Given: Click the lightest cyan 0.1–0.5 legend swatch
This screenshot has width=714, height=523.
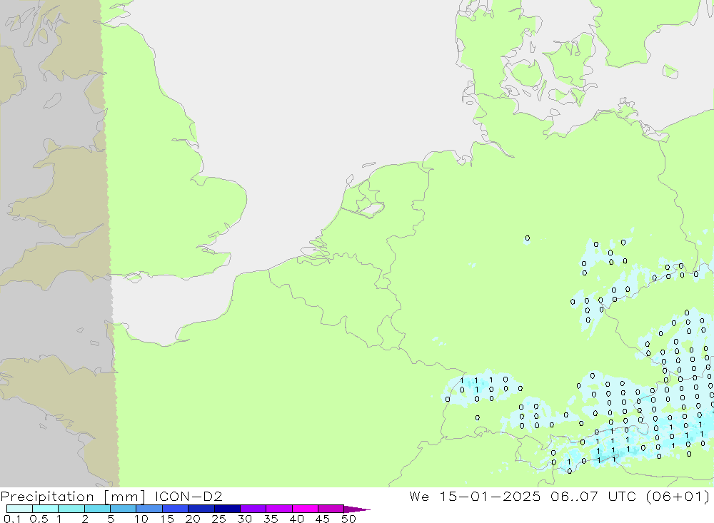Looking at the screenshot, I should 19,509.
